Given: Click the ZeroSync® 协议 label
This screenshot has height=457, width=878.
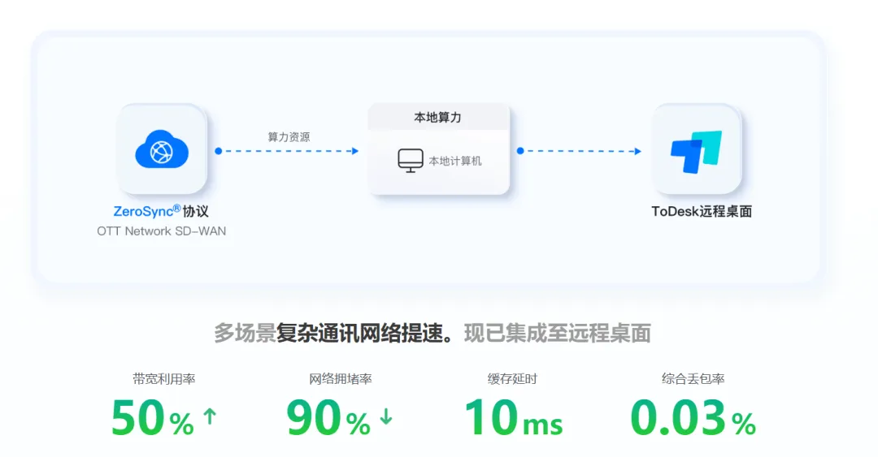Looking at the screenshot, I should (161, 211).
